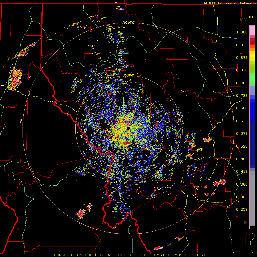The width and height of the screenshot is (257, 257).
Task: Click the NEXLAB-College of DuPage credit text
Action: pyautogui.click(x=228, y=3)
